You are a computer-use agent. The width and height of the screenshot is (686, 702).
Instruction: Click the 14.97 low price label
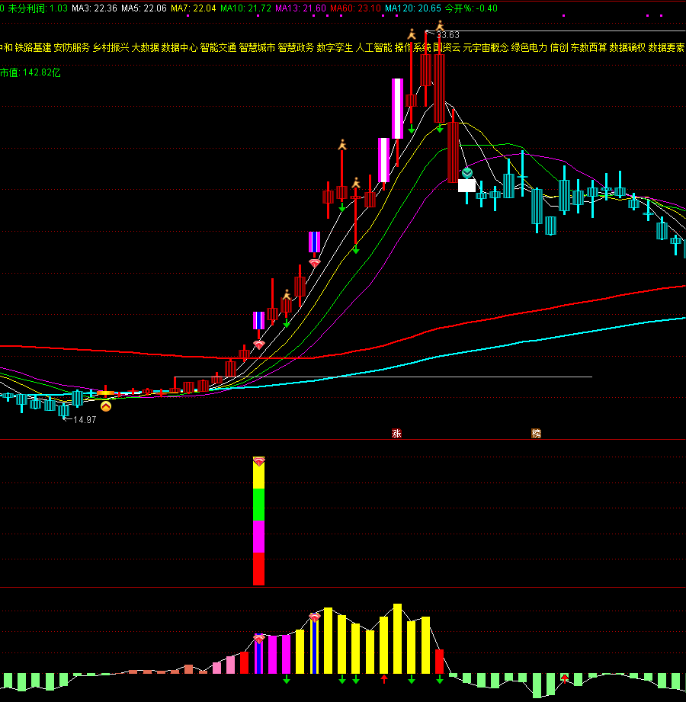click(84, 420)
